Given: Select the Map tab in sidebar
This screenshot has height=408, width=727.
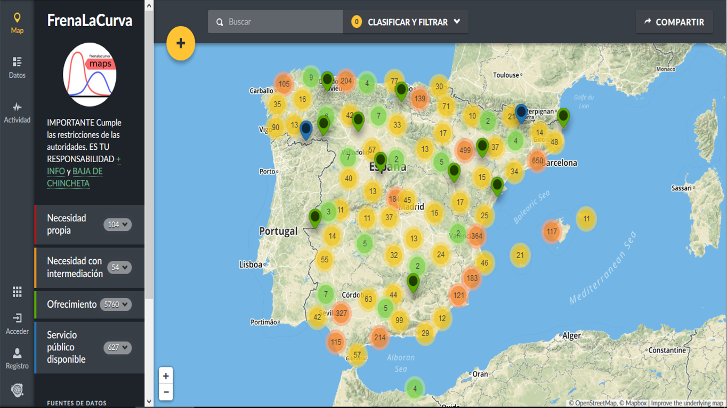Looking at the screenshot, I should [x=17, y=23].
